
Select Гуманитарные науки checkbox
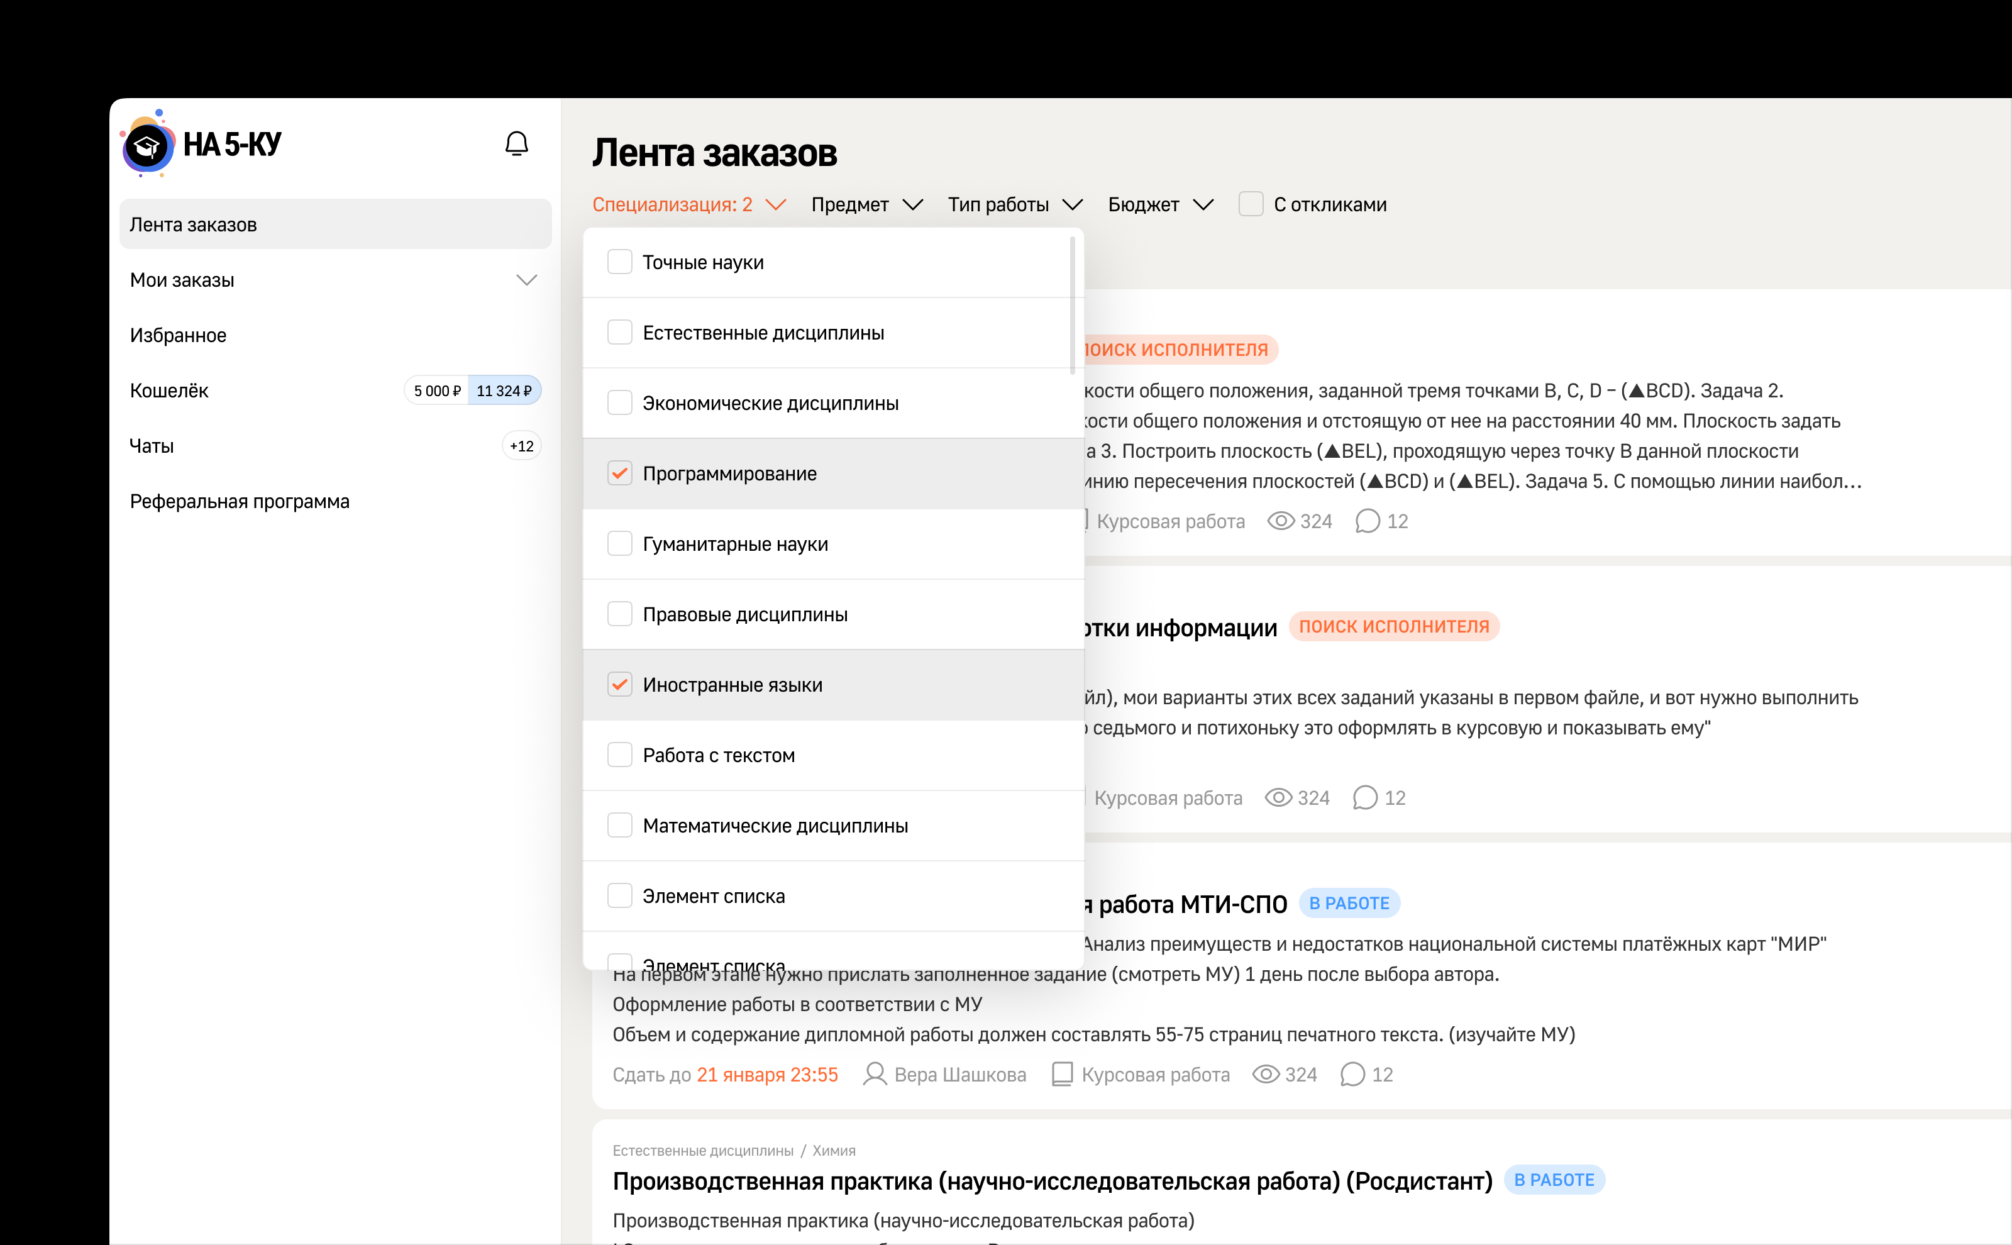(x=620, y=543)
